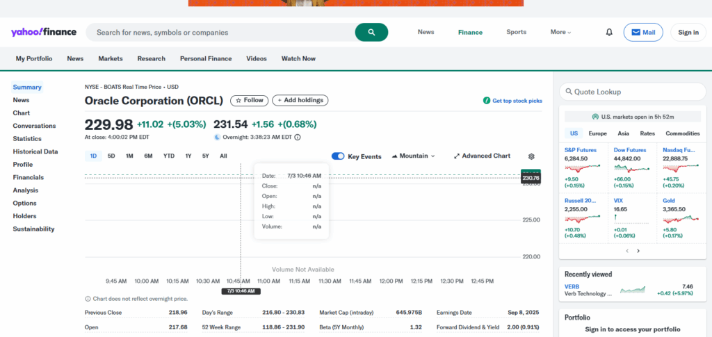Click the Sign in button
712x337 pixels.
click(688, 32)
